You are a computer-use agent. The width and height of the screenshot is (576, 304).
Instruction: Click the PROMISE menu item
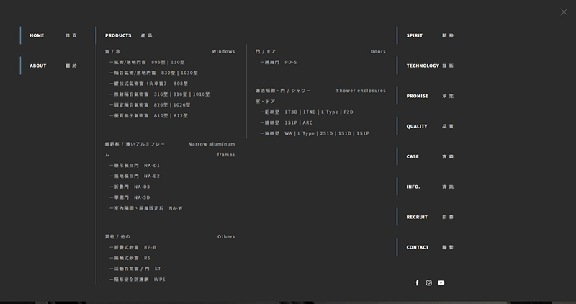click(418, 96)
